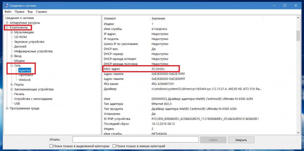Click the scroll down arrow in details pane
304x151 pixels.
[x=298, y=132]
